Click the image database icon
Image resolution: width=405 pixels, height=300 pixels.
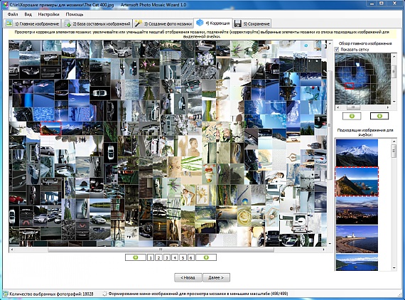pyautogui.click(x=67, y=23)
